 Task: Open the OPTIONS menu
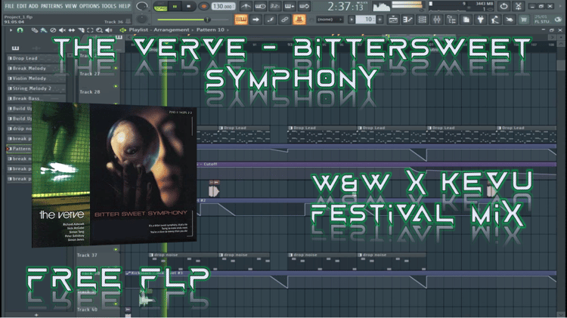pos(89,6)
